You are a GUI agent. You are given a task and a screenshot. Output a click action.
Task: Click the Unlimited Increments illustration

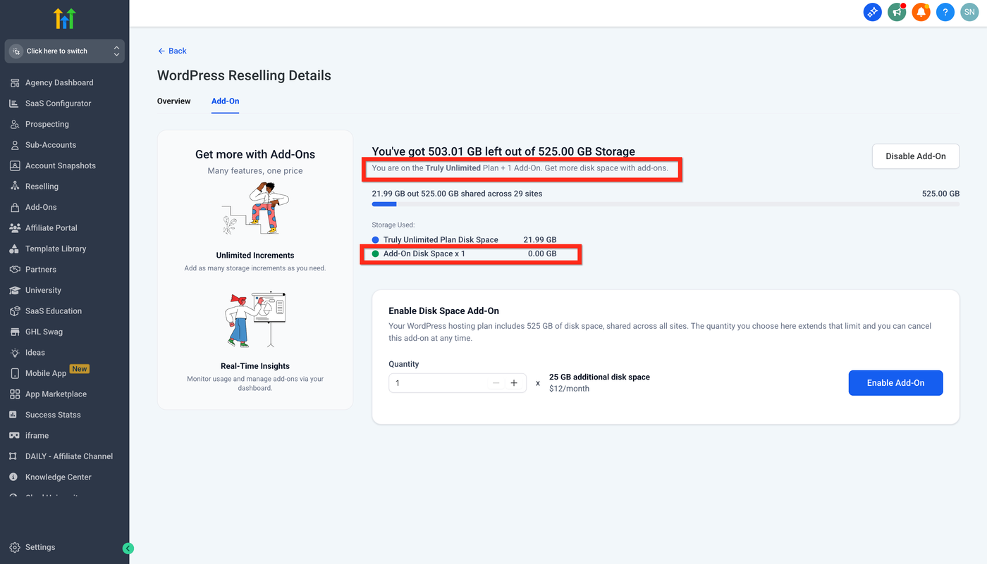[255, 208]
